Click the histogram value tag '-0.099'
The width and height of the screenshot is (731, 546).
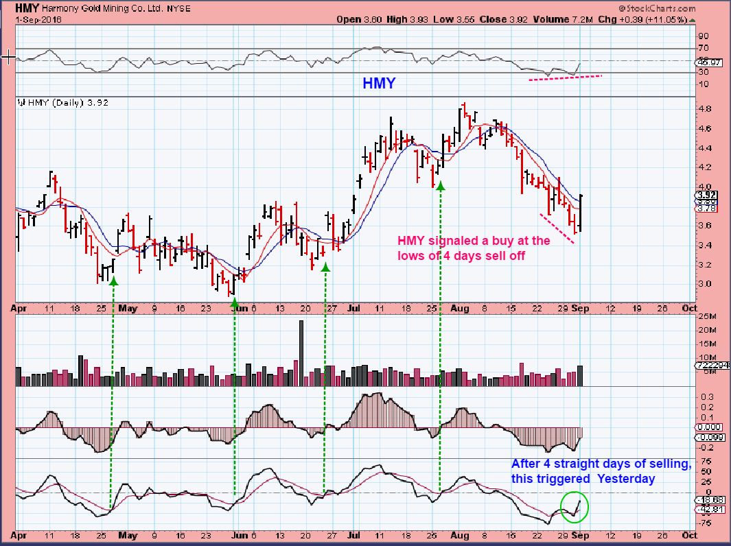click(710, 438)
